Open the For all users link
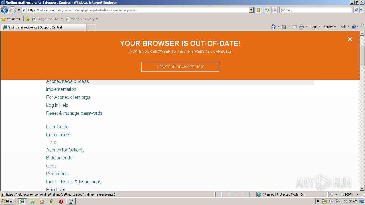The image size is (365, 205). (x=58, y=135)
